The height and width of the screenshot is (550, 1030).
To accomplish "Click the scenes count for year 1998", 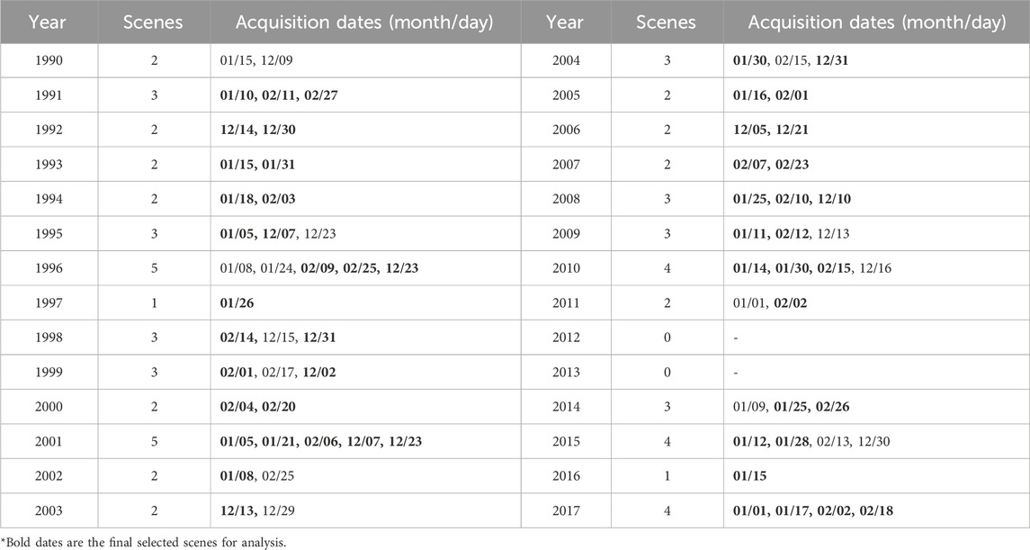I will coord(152,337).
